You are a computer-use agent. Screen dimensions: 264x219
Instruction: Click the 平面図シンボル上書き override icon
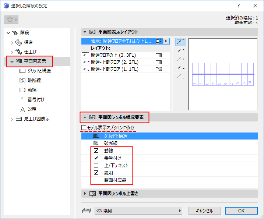click(92, 194)
